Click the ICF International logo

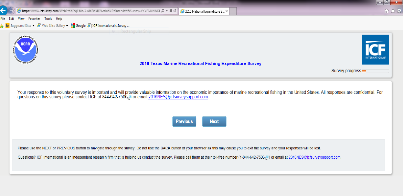pyautogui.click(x=375, y=49)
